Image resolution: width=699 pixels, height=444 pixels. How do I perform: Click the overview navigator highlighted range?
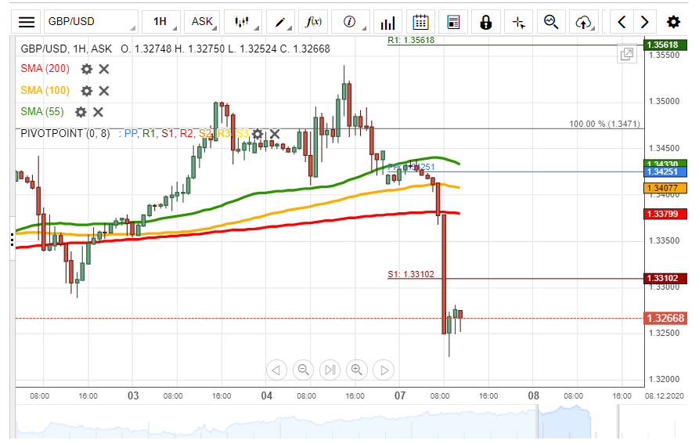(564, 422)
